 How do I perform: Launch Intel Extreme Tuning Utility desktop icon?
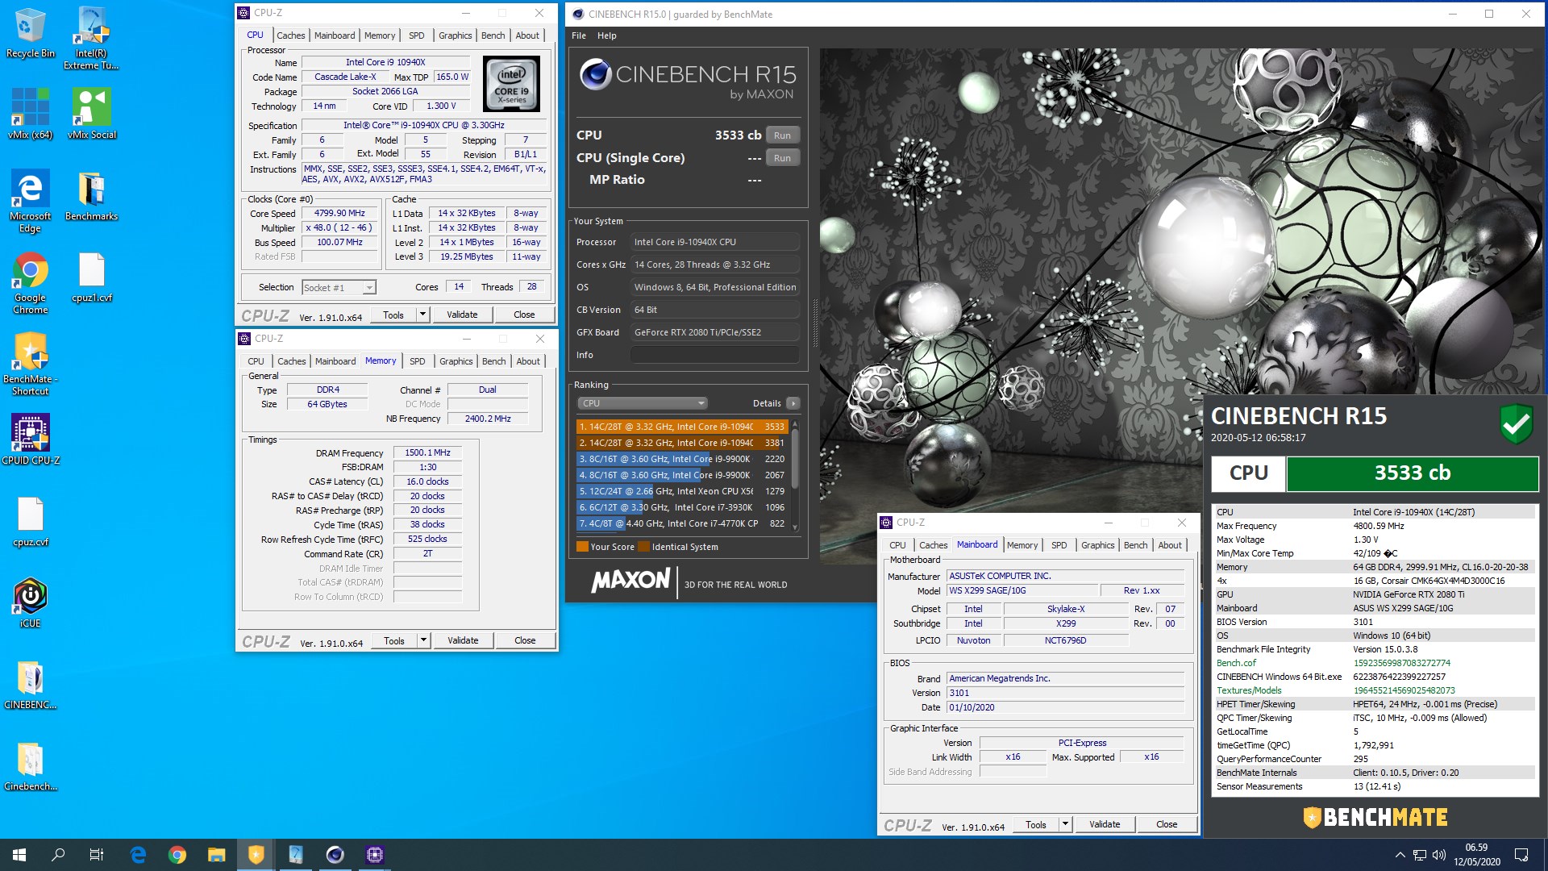[x=91, y=38]
